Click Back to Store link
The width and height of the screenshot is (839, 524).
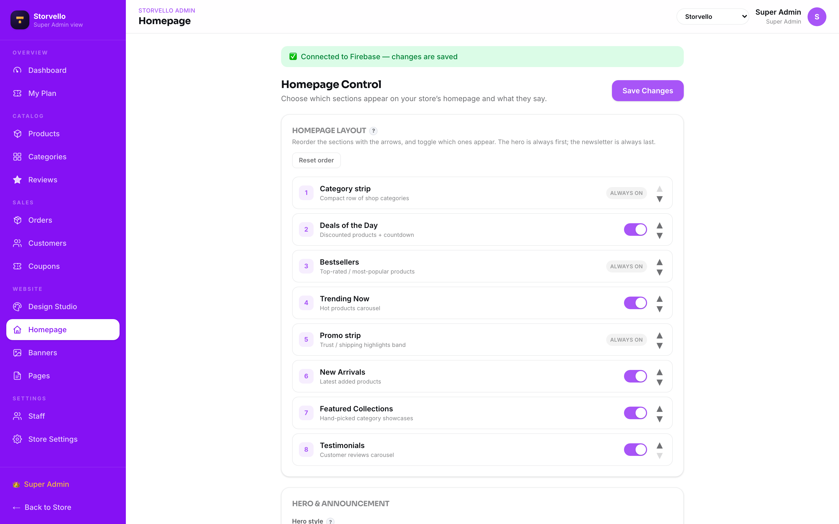click(x=42, y=507)
